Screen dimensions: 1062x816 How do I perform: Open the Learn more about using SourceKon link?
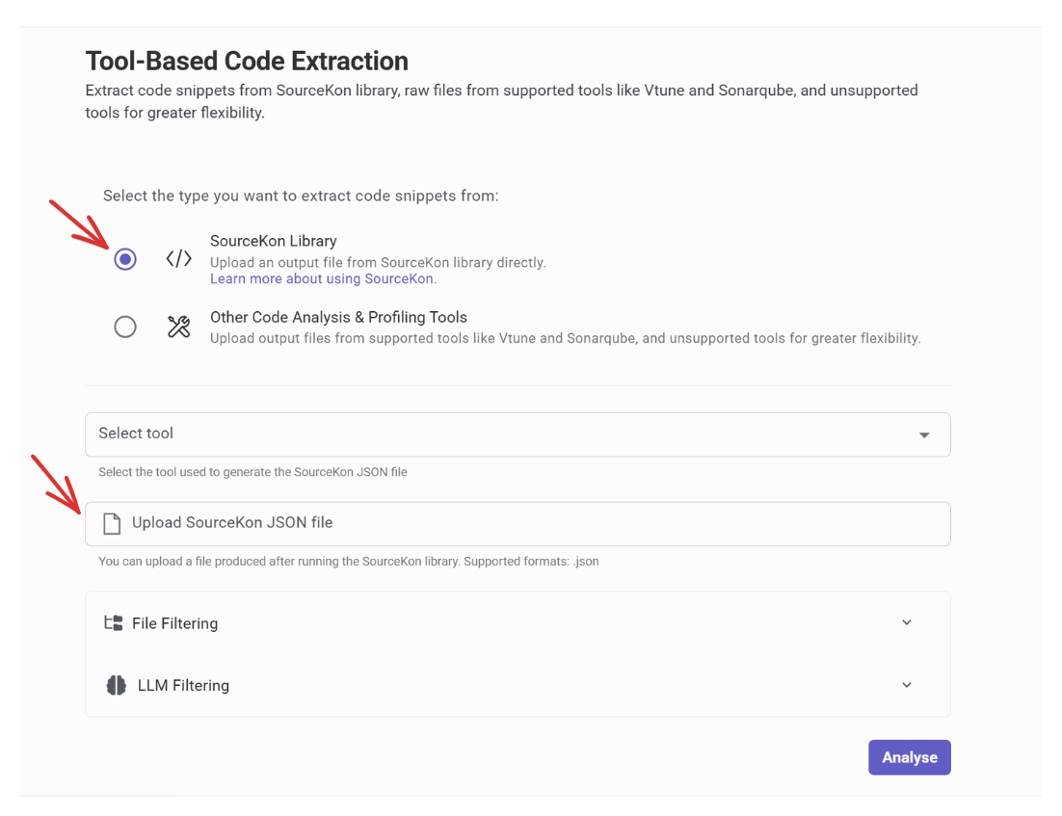[323, 278]
